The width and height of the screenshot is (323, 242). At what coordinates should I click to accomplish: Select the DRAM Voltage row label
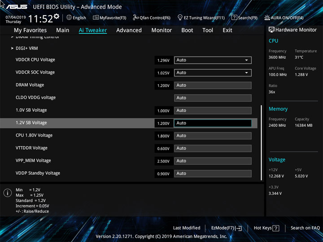30,85
